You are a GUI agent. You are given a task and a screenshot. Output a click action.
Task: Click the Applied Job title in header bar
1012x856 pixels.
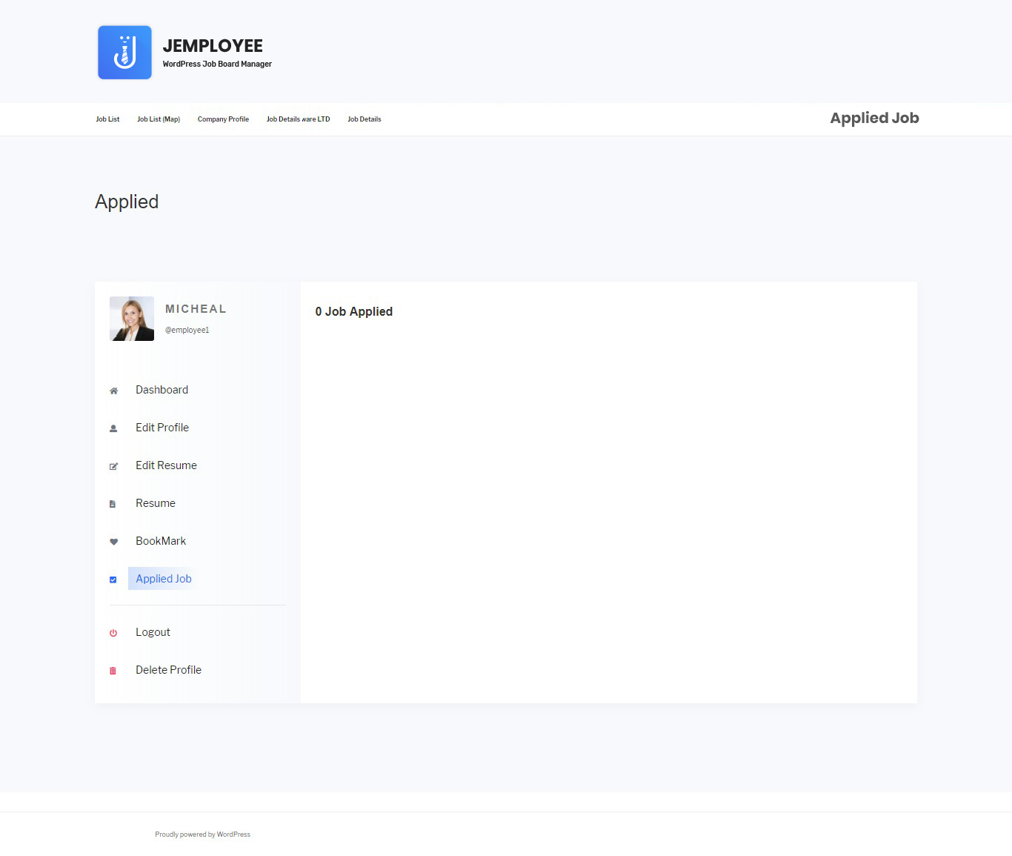[874, 119]
